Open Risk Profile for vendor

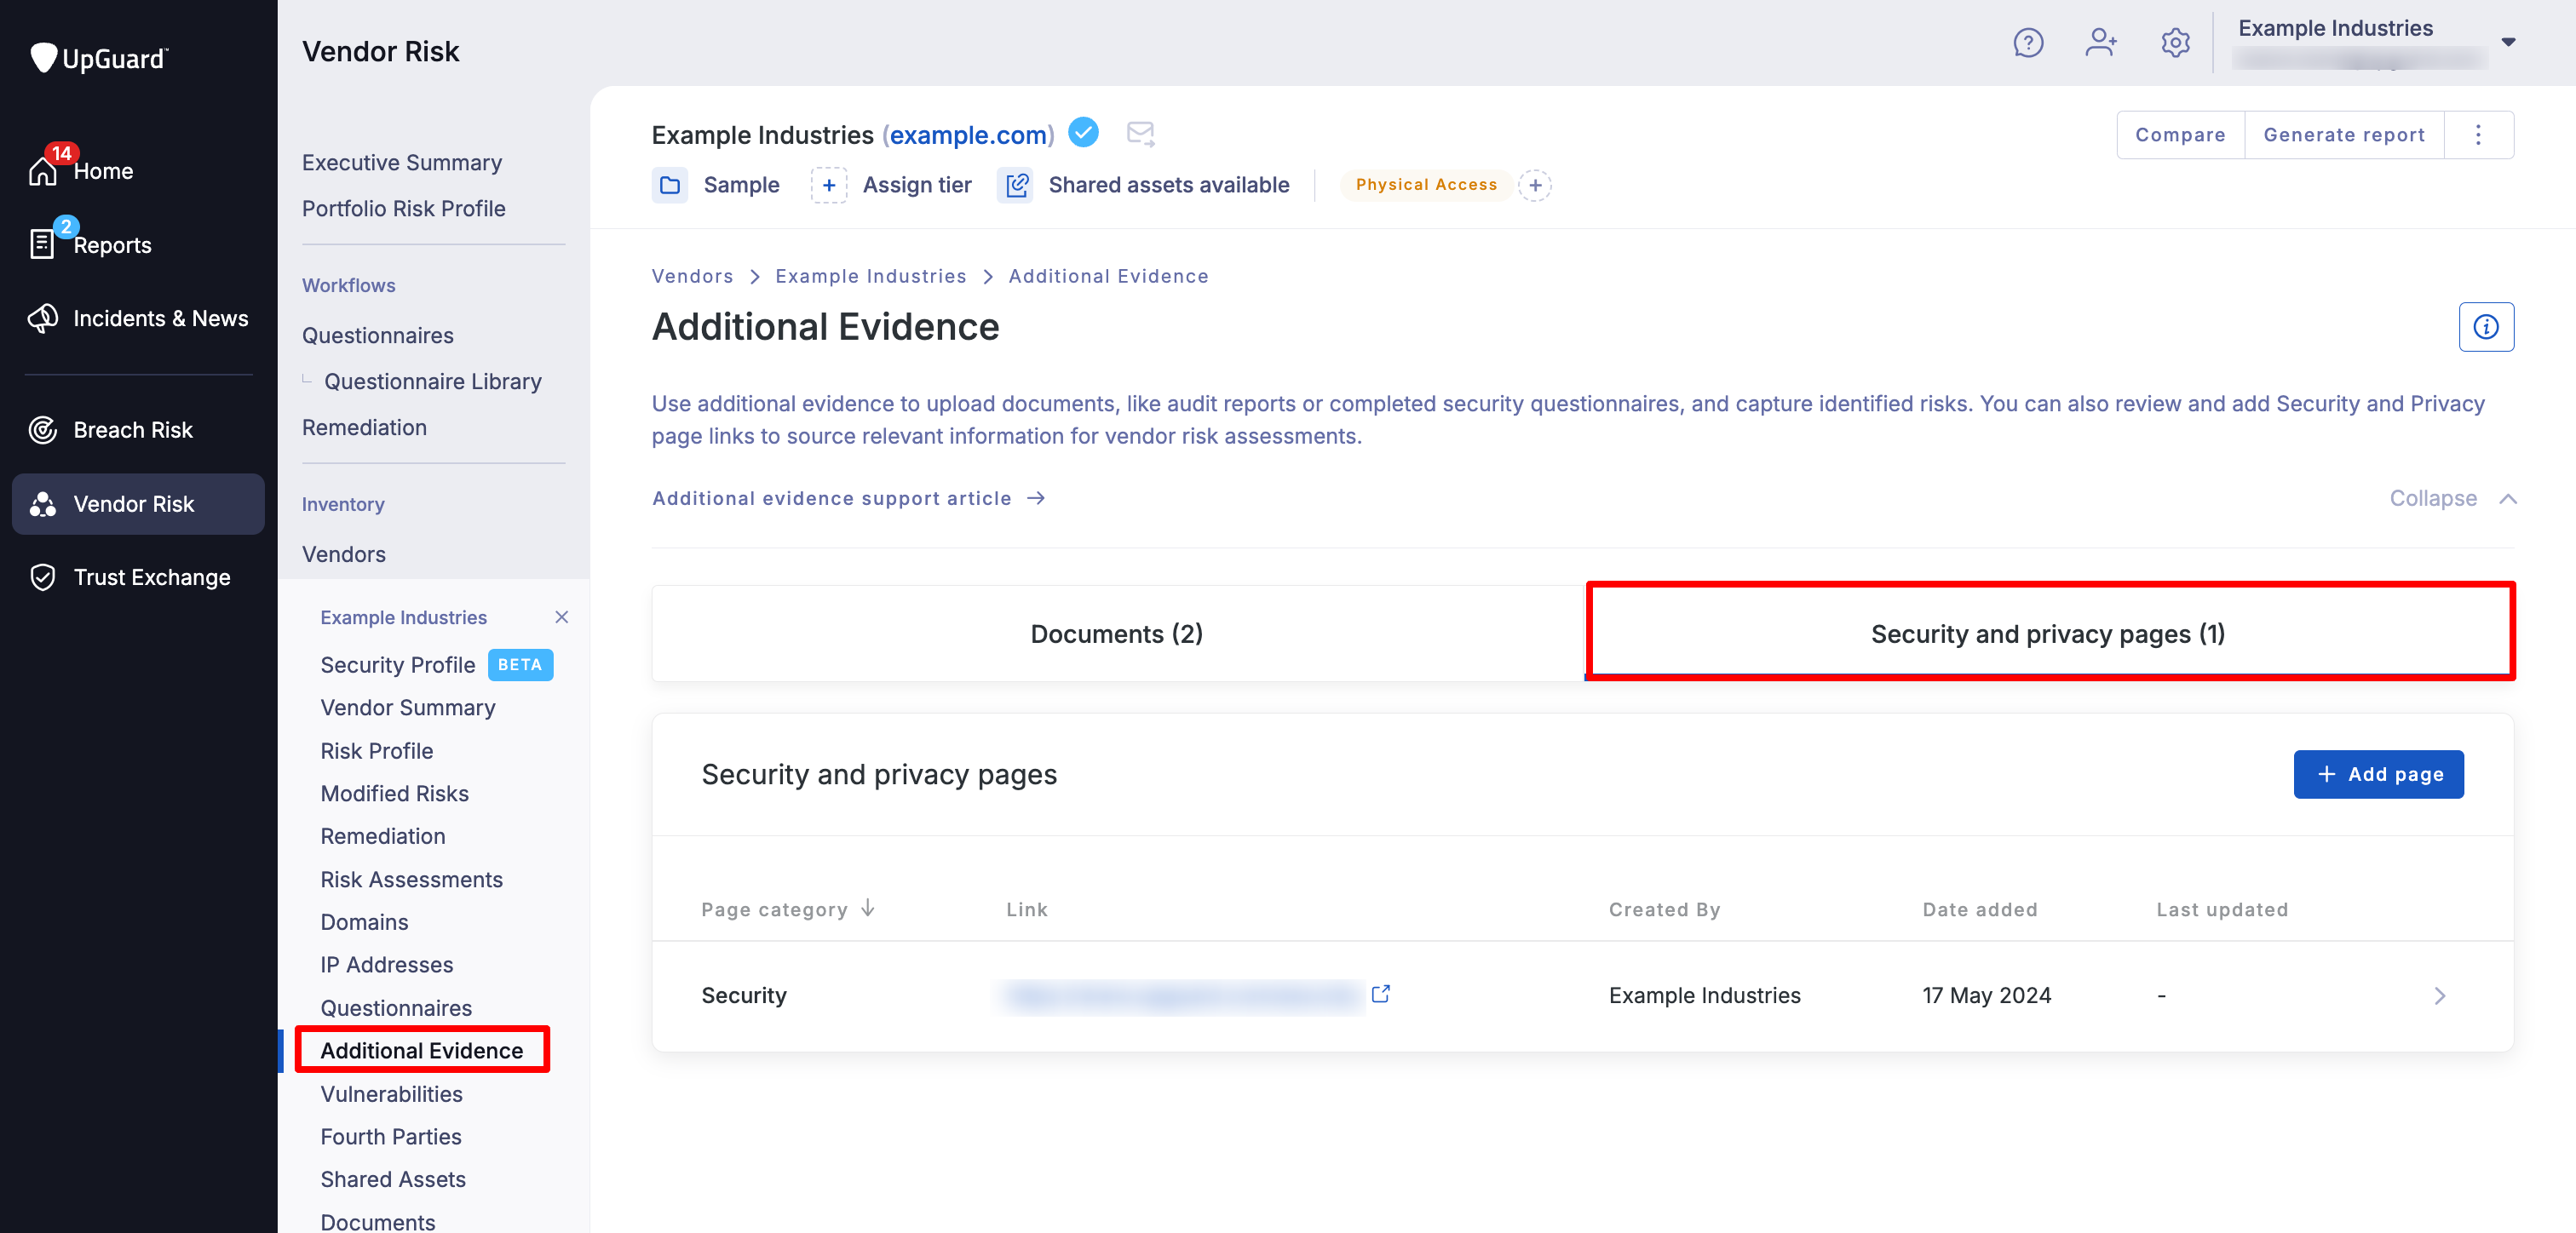click(x=377, y=750)
